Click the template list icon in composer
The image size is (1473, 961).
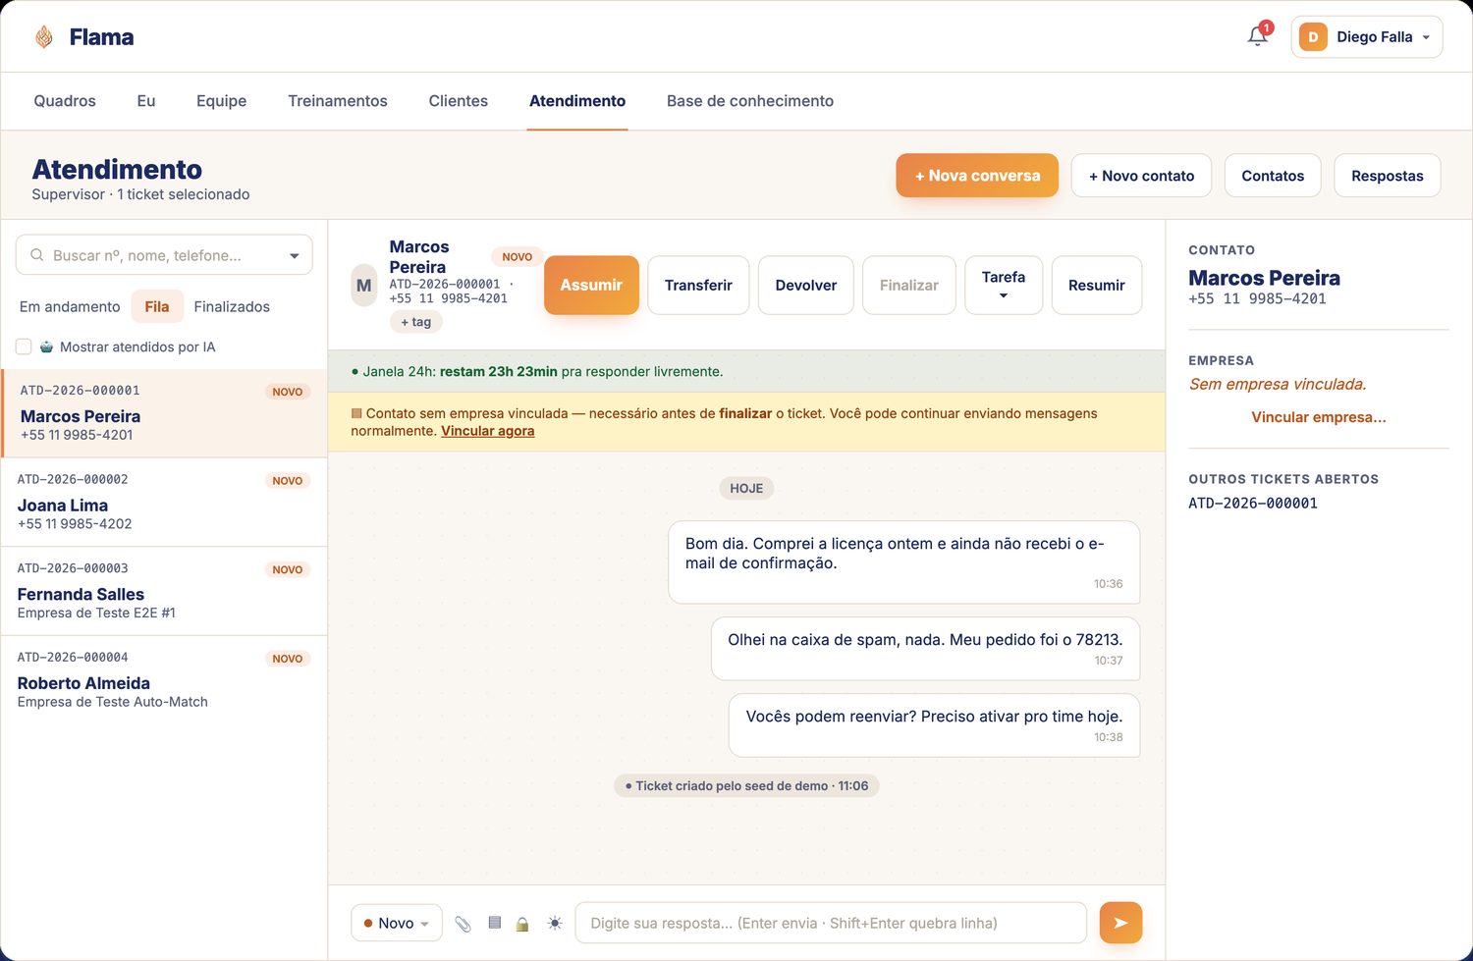point(495,923)
